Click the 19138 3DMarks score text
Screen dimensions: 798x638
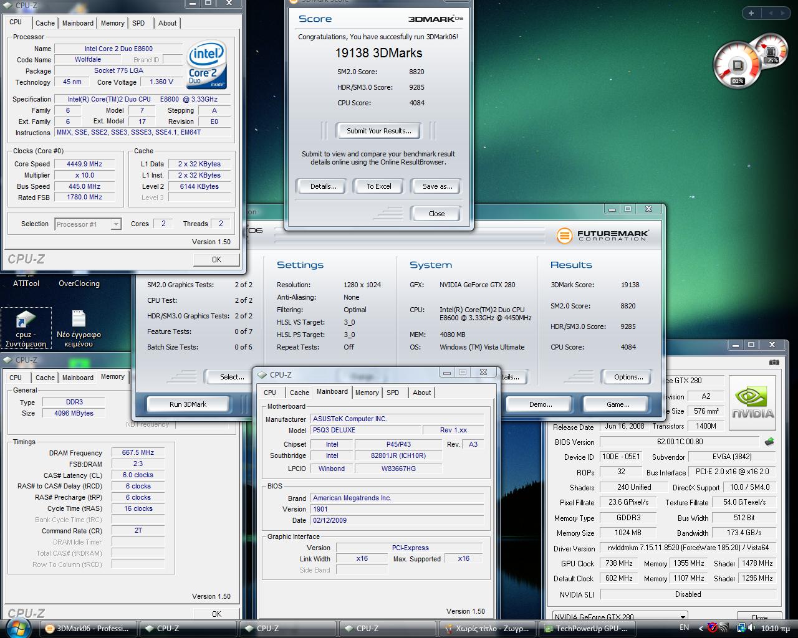pyautogui.click(x=378, y=53)
